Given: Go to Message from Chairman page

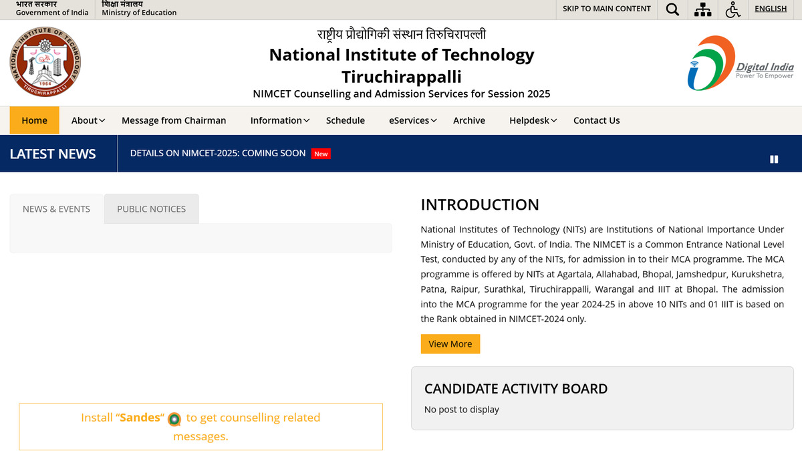Looking at the screenshot, I should [x=174, y=120].
